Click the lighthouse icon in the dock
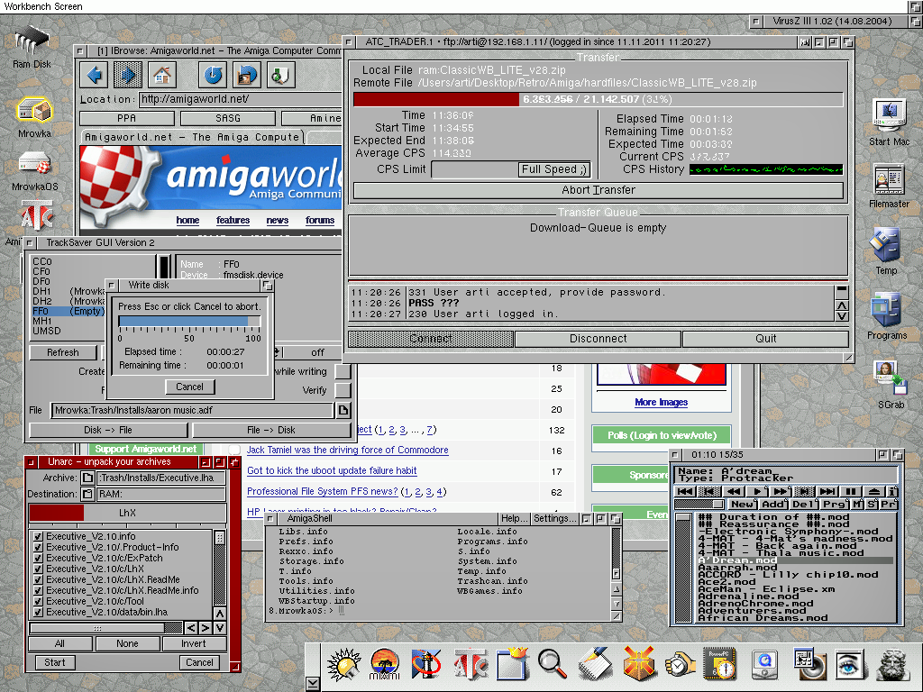This screenshot has width=923, height=692. click(425, 664)
